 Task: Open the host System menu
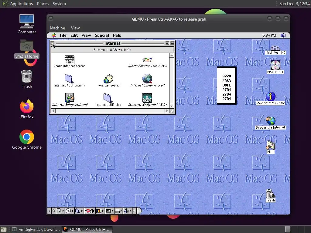coord(59,4)
